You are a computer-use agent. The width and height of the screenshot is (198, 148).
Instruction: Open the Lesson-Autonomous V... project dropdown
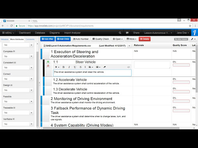pos(158,33)
